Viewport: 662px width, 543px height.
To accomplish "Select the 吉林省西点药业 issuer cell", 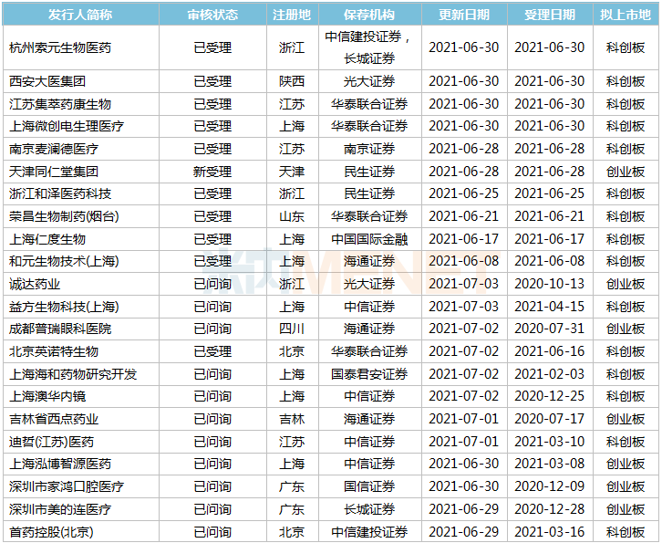I will (80, 419).
